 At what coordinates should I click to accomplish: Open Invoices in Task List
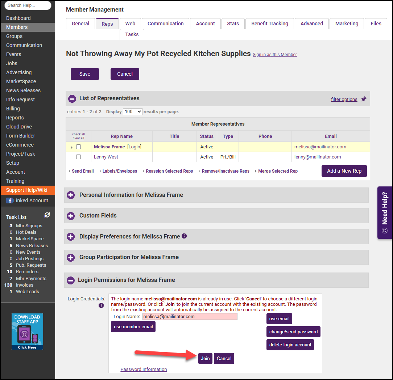tap(25, 285)
